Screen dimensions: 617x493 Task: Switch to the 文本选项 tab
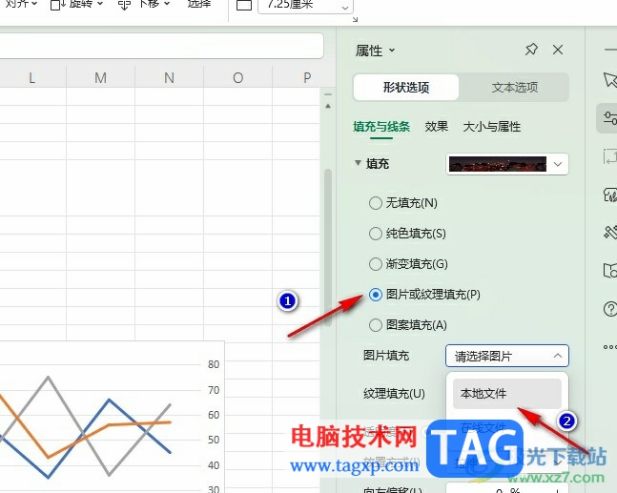click(x=514, y=87)
